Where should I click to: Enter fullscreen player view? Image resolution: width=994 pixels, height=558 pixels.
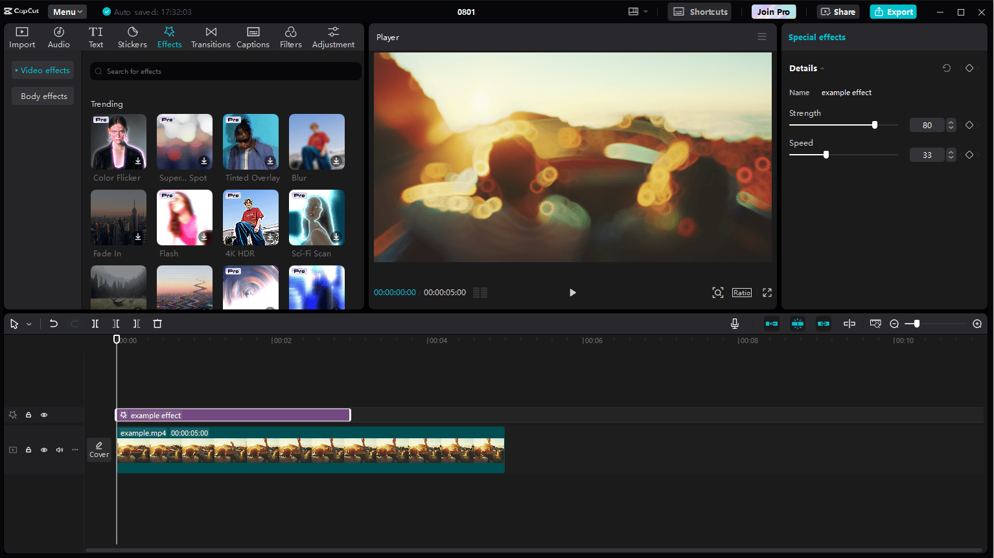coord(767,293)
